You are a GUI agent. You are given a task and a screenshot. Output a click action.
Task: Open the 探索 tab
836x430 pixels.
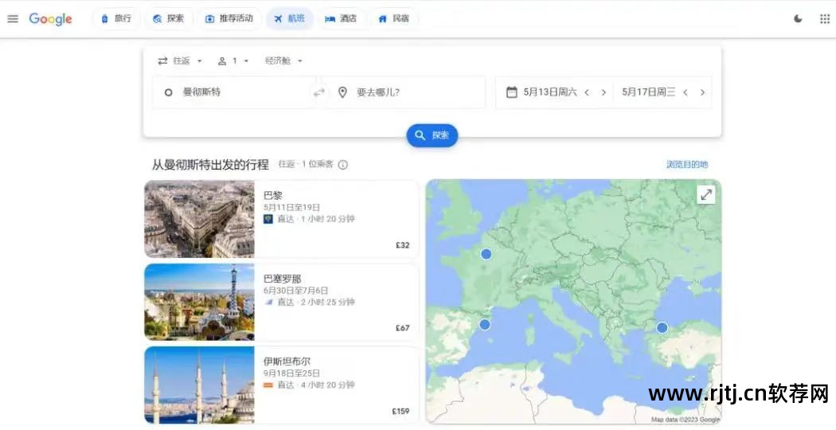[168, 18]
